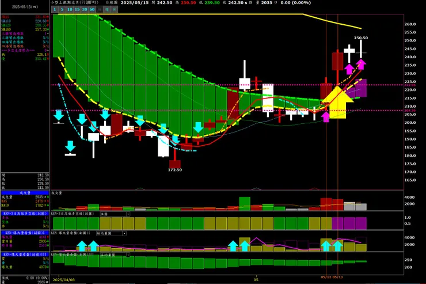Click the 05/13 date marker on time axis

click(x=337, y=277)
